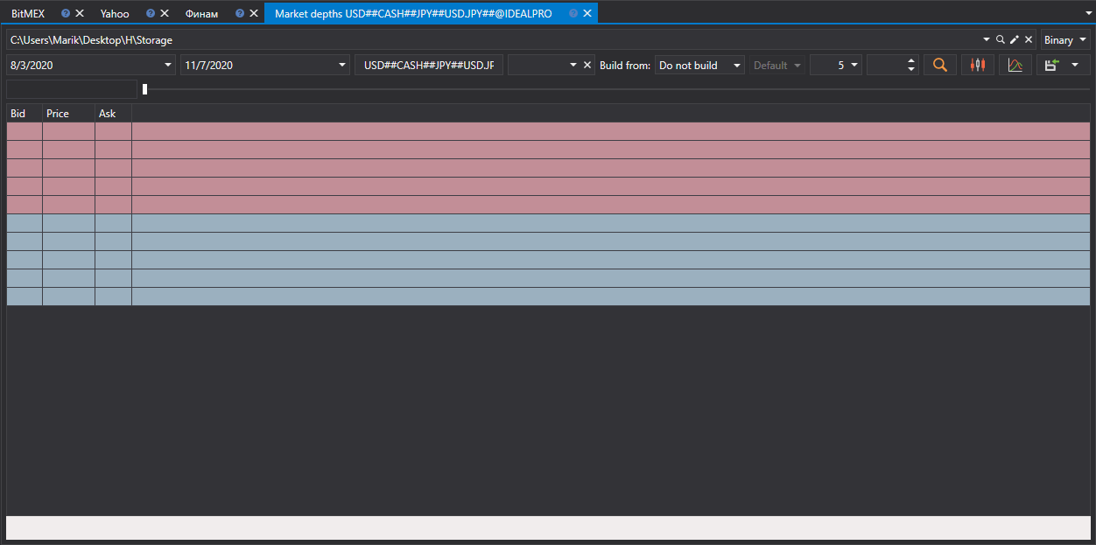The width and height of the screenshot is (1096, 545).
Task: Switch to the Yahoo tab
Action: tap(115, 14)
